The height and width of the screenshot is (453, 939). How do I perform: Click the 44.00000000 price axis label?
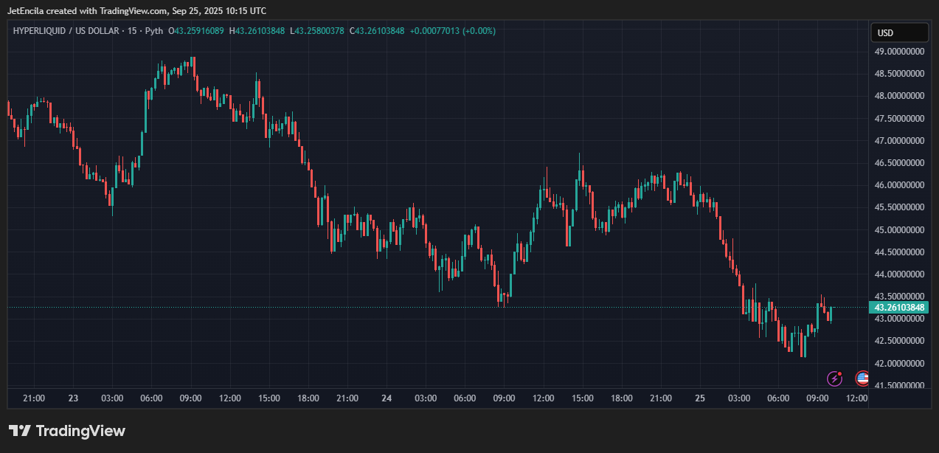(899, 274)
